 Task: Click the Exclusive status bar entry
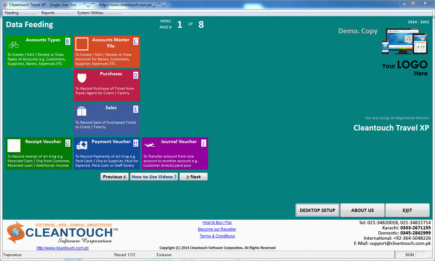pyautogui.click(x=164, y=255)
